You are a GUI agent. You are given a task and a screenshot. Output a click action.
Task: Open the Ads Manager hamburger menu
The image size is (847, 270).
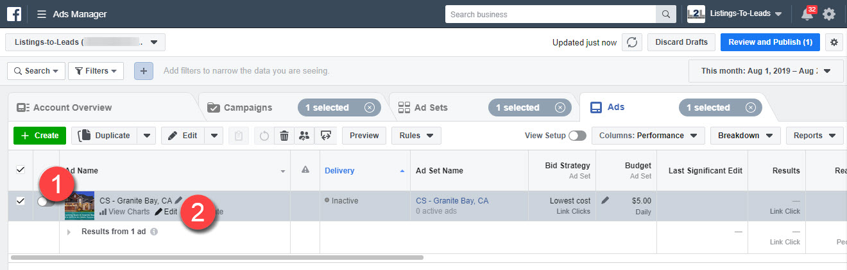point(42,14)
